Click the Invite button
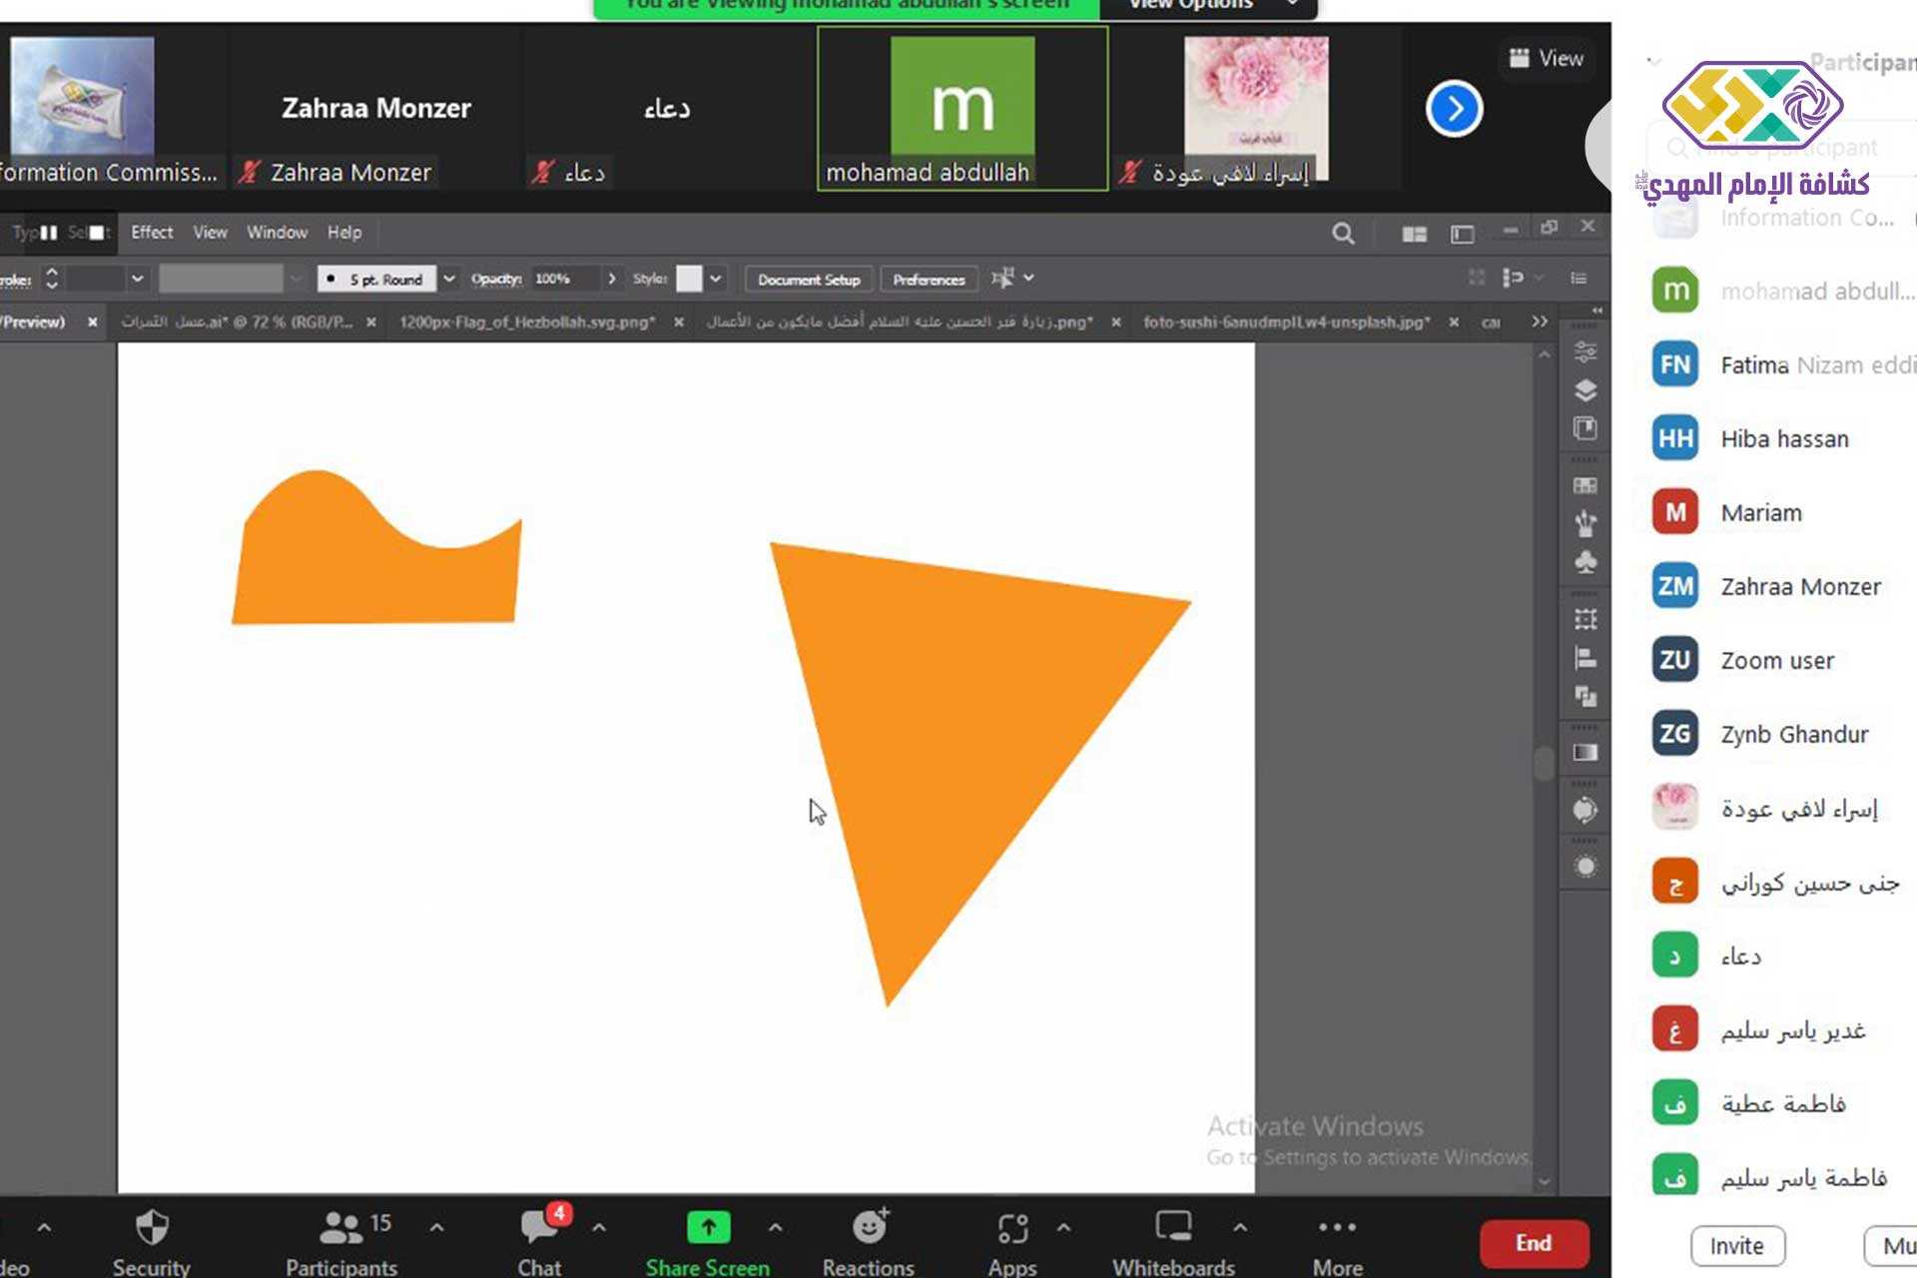Viewport: 1917px width, 1278px height. coord(1736,1245)
